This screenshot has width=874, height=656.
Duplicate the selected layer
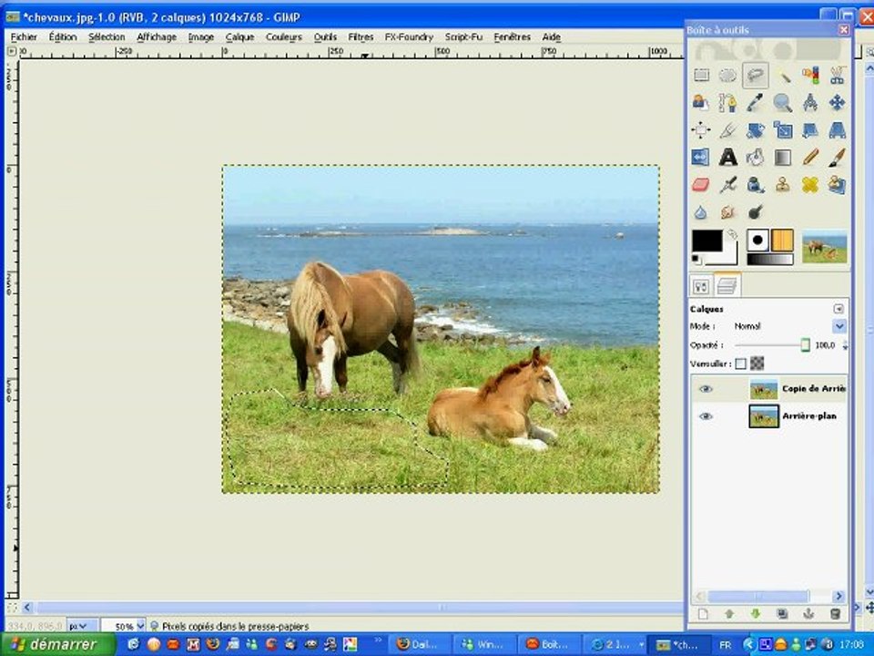pos(782,613)
